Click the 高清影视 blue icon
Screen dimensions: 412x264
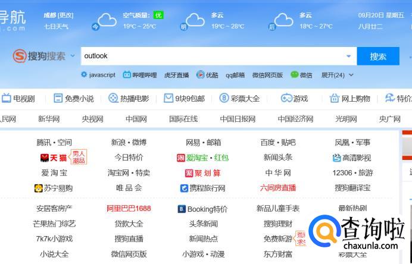[x=336, y=158]
